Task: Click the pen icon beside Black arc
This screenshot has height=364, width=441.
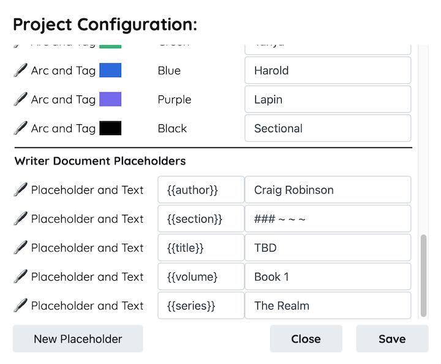Action: tap(21, 128)
